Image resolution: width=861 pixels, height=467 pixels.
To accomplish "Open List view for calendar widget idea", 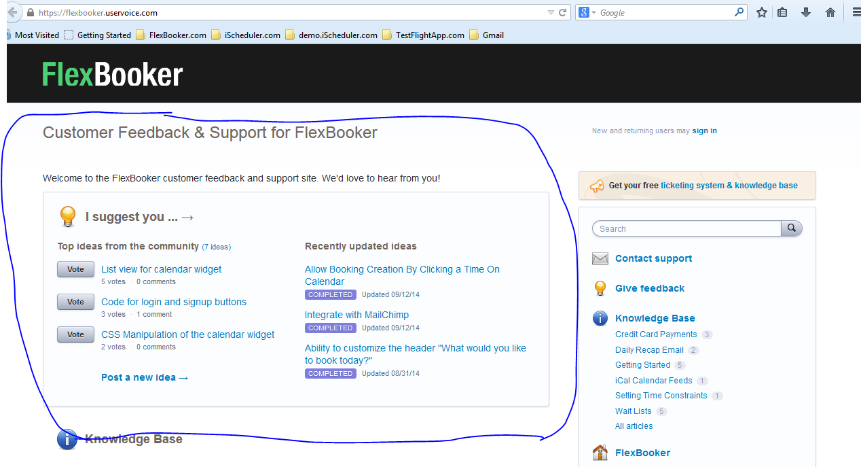I will tap(162, 269).
